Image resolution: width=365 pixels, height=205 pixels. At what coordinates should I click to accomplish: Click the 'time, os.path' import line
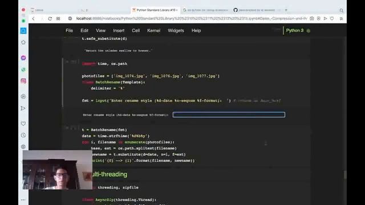(104, 64)
